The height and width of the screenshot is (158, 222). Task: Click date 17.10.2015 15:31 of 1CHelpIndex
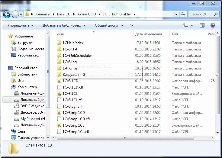[148, 43]
